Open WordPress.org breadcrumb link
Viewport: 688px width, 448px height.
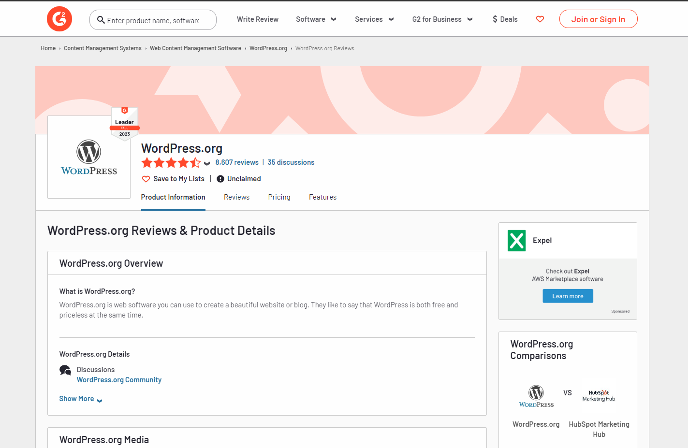click(x=268, y=48)
